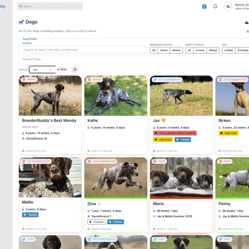Viewport: 249px width, 249px height.
Task: Click Diva's green color bar
Action: pos(116,198)
